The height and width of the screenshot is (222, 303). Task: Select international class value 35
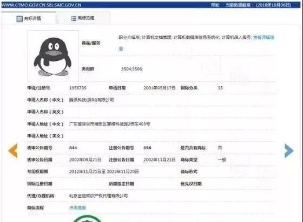pos(220,88)
